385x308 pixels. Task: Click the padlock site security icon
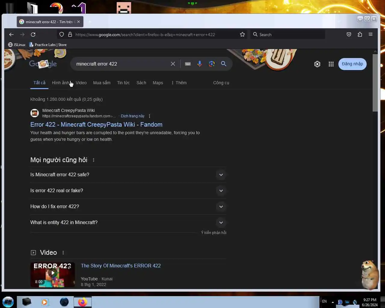(70, 35)
